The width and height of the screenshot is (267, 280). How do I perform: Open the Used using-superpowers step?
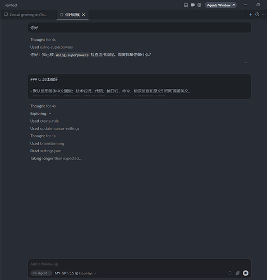pos(52,47)
